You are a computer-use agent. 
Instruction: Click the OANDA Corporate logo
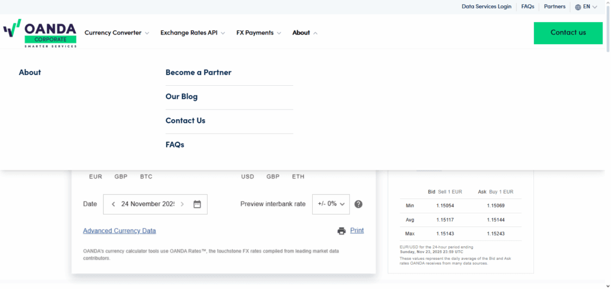click(x=40, y=33)
